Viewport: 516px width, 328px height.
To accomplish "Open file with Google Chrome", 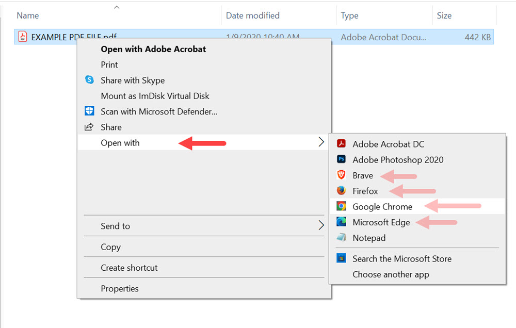I will point(417,206).
